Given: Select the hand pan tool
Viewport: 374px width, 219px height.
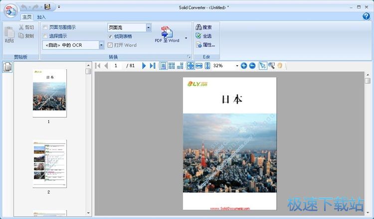Looking at the screenshot, I should (280, 66).
